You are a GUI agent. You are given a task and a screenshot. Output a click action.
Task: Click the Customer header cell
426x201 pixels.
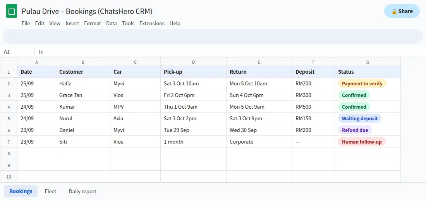point(83,72)
